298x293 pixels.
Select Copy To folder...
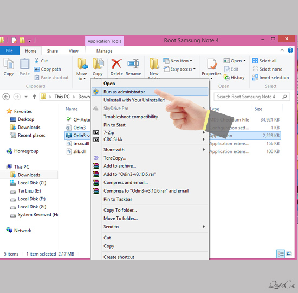pos(150,210)
